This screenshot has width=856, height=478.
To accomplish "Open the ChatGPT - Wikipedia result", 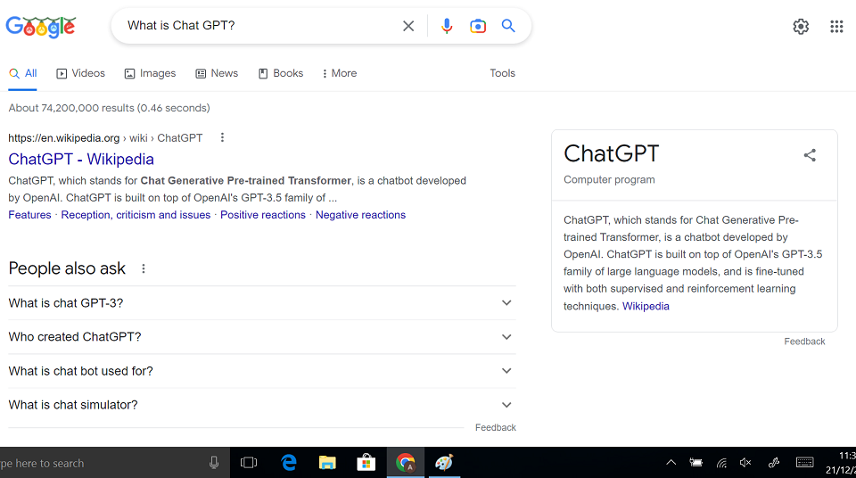I will [81, 160].
